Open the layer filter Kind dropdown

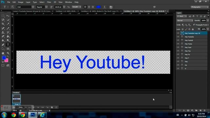[x=182, y=16]
